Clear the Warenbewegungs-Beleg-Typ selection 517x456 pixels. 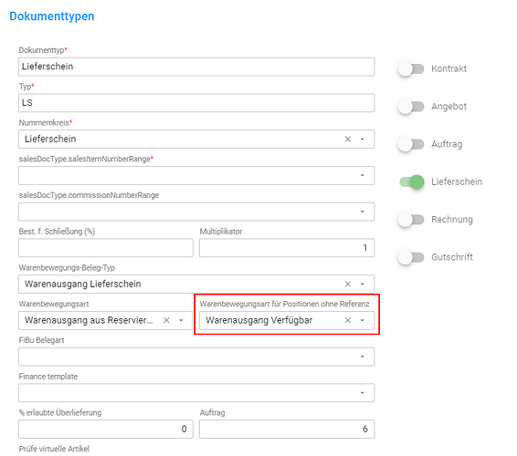pos(347,284)
